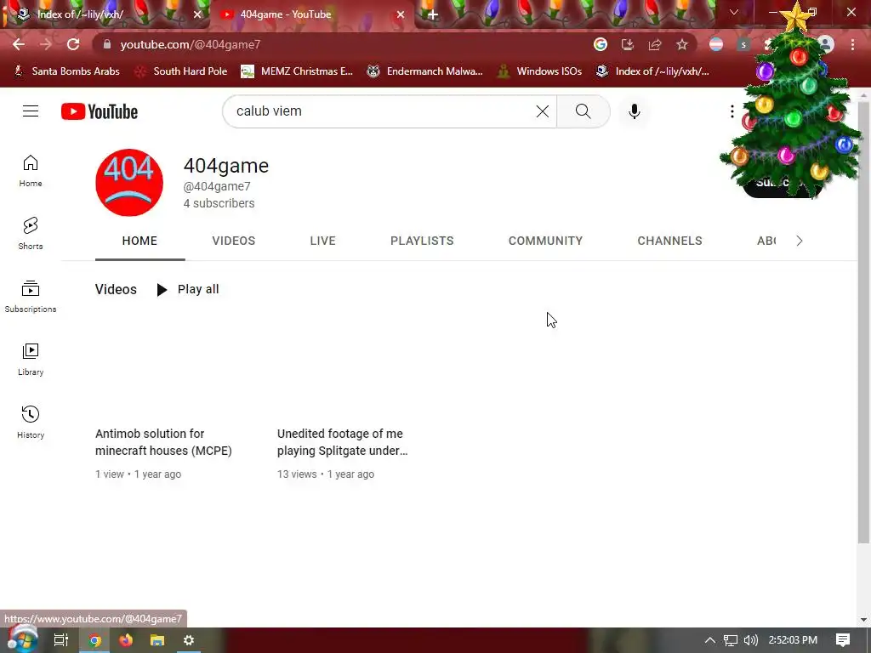
Task: Open Library in the sidebar
Action: click(x=31, y=360)
